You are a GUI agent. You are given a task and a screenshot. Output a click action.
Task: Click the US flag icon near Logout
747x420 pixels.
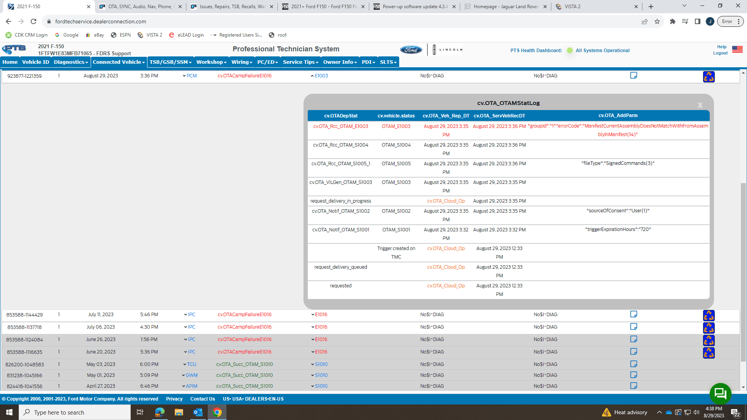tap(737, 49)
